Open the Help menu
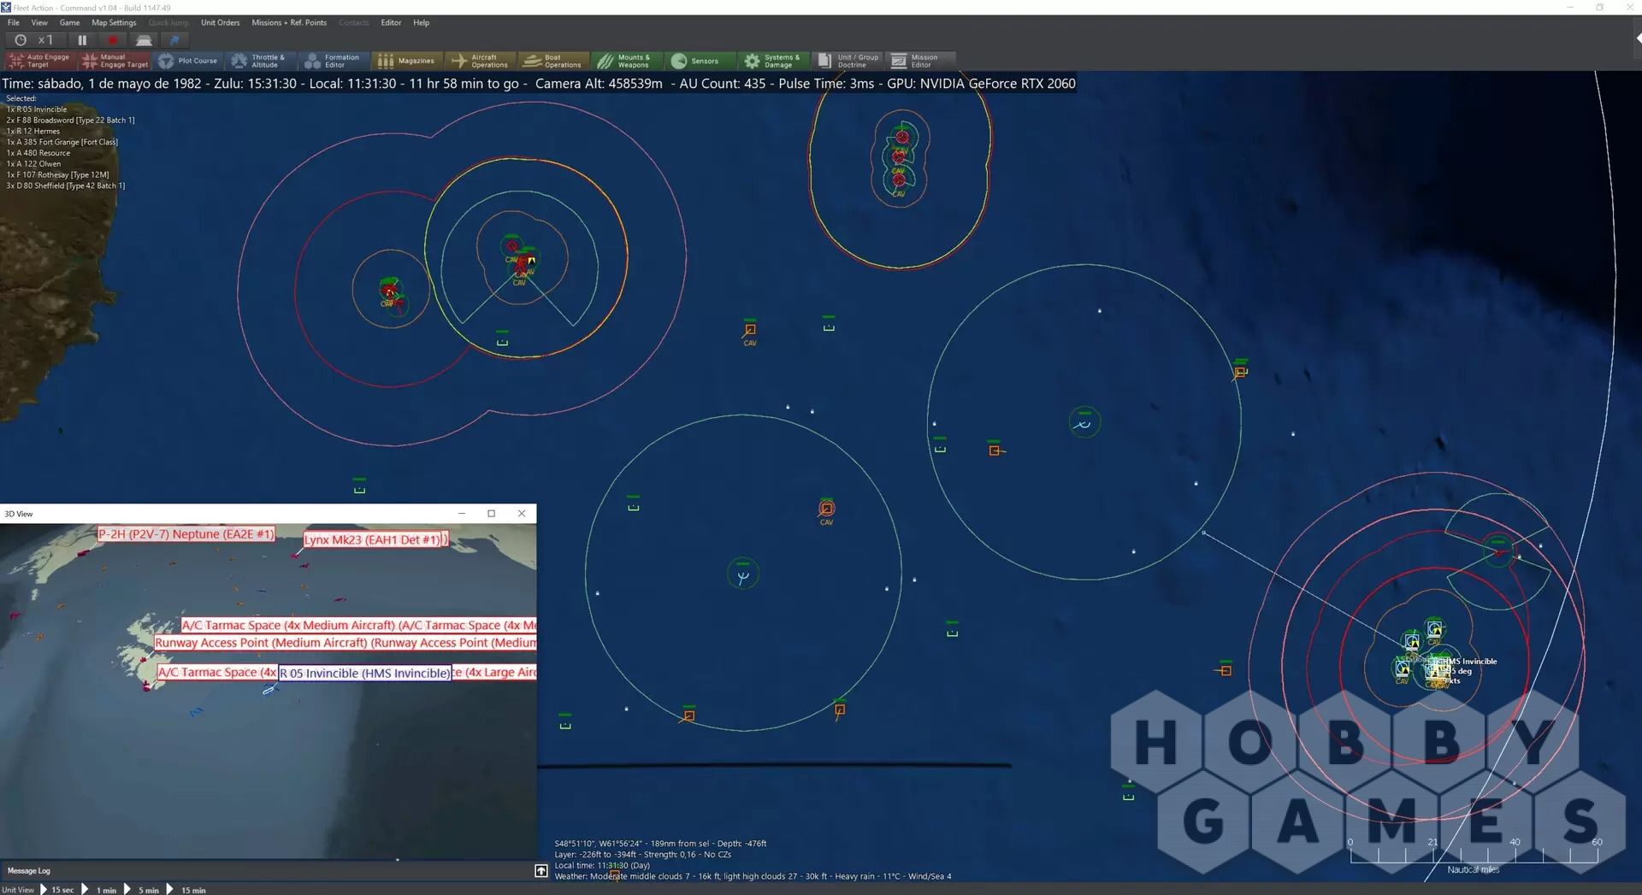The image size is (1642, 895). click(421, 22)
